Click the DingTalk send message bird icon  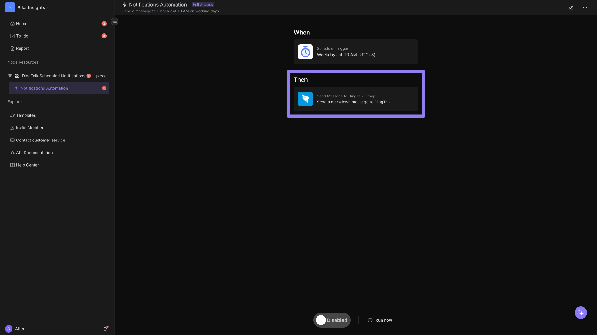pyautogui.click(x=305, y=99)
